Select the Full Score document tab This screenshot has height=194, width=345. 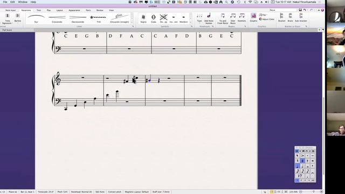coord(7,30)
